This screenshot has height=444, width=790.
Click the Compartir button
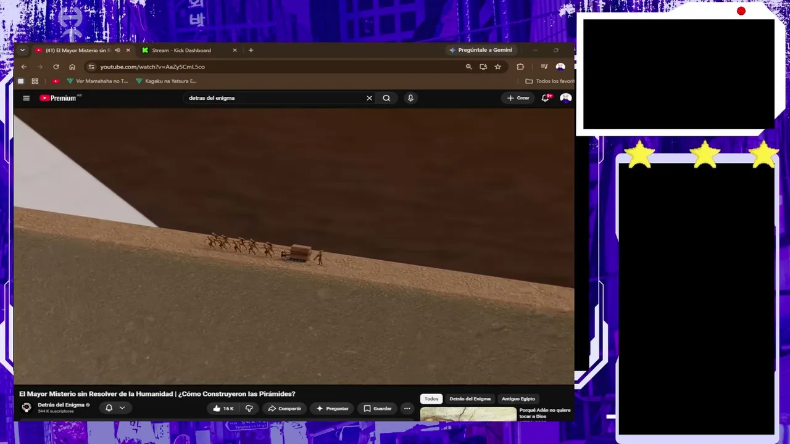pos(285,408)
